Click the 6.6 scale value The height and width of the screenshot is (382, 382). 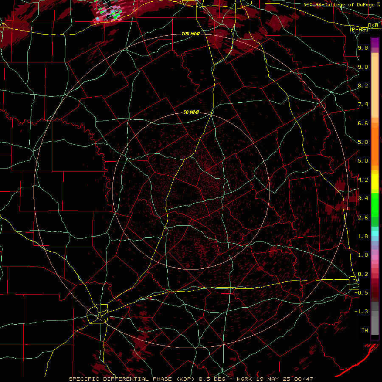coord(363,123)
